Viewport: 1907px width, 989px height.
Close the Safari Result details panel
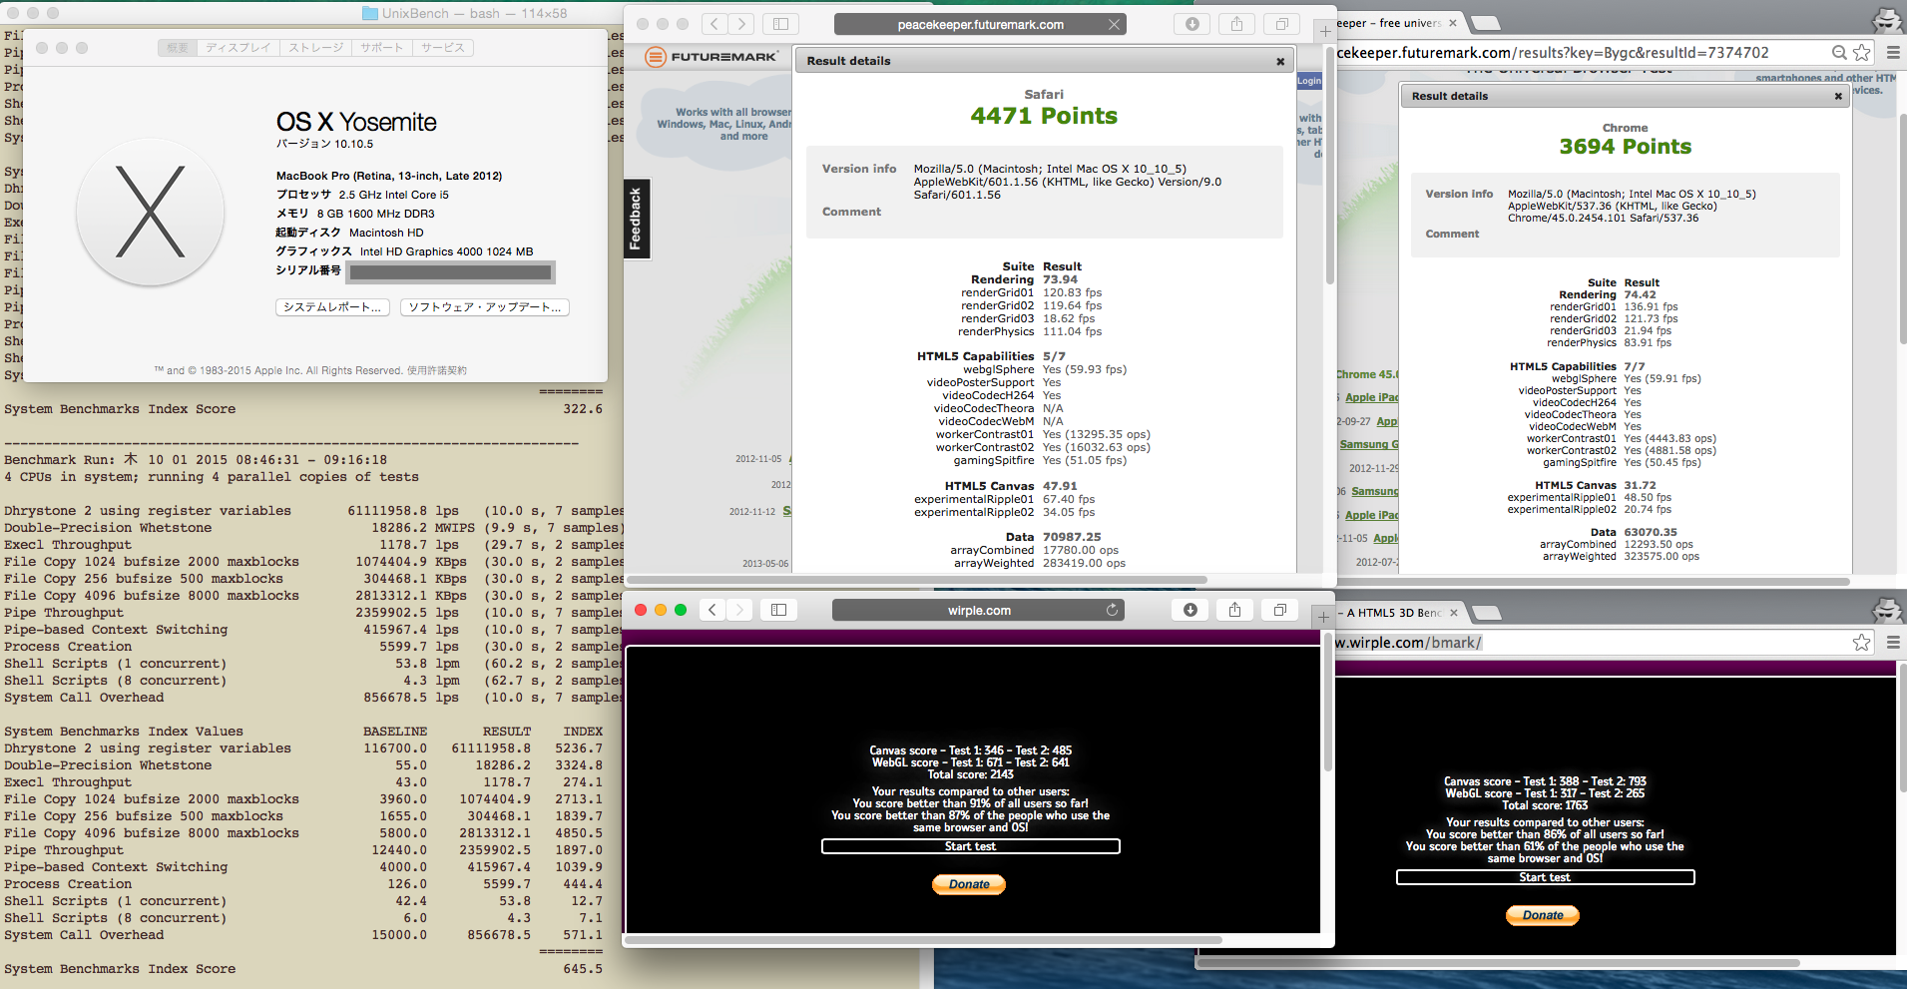click(1280, 61)
